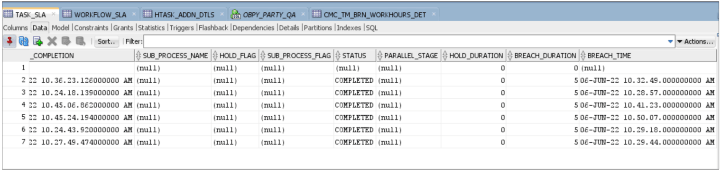
Task: Delete selected row with X icon
Action: click(x=52, y=42)
